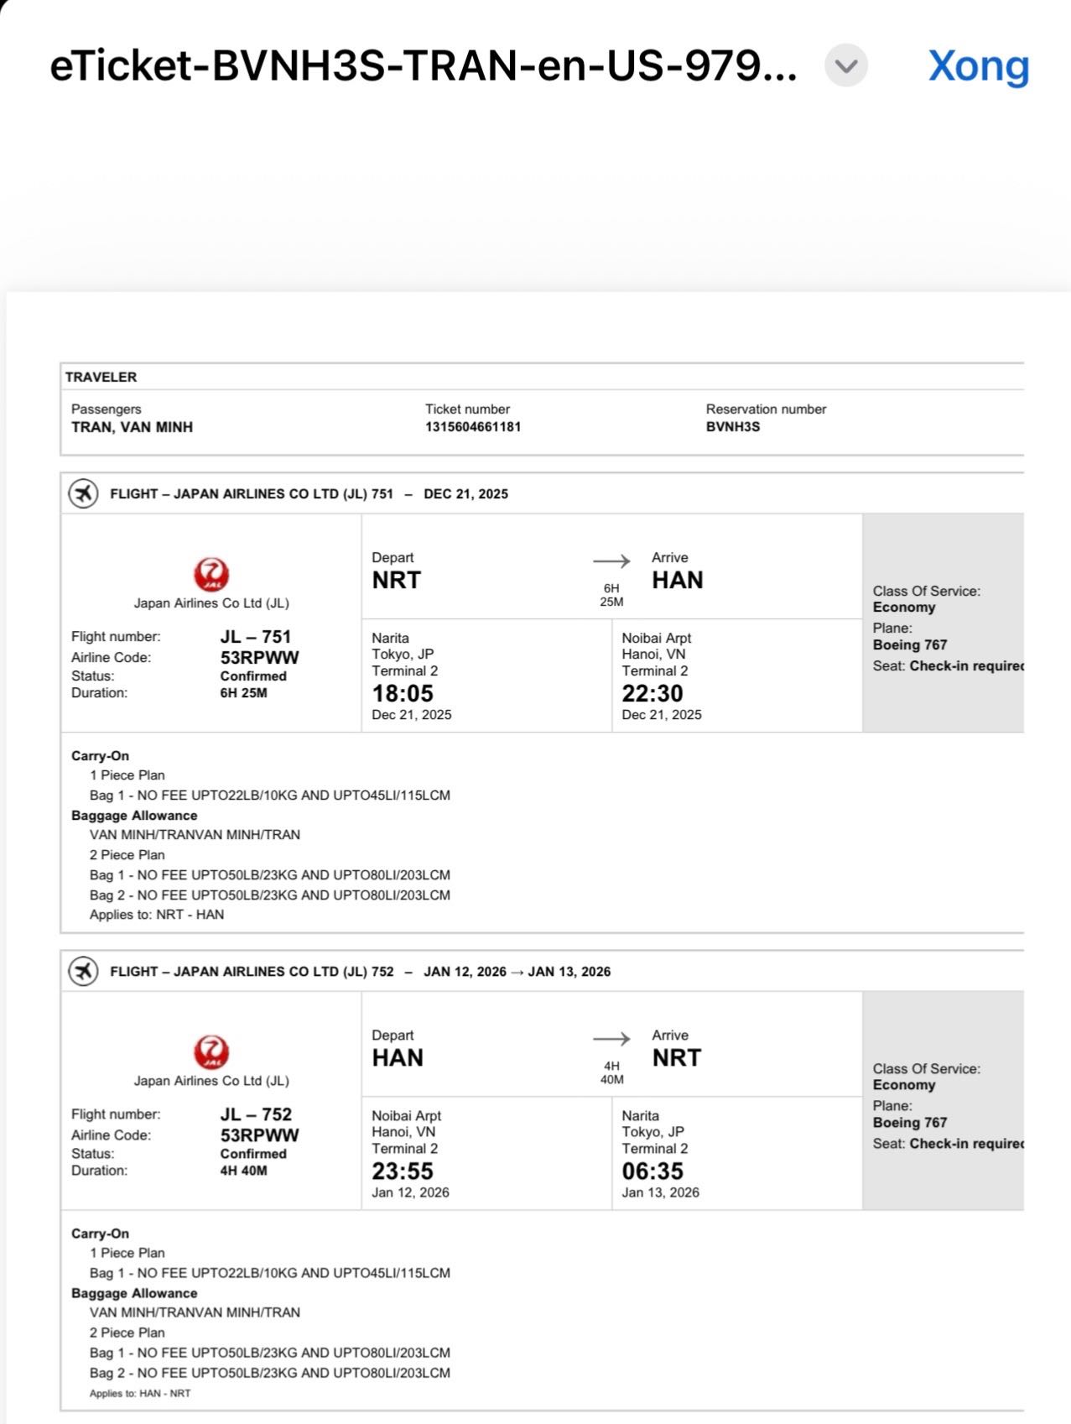Tap the 06:35 arrival time
Screen dimensions: 1071x1424
click(652, 1171)
